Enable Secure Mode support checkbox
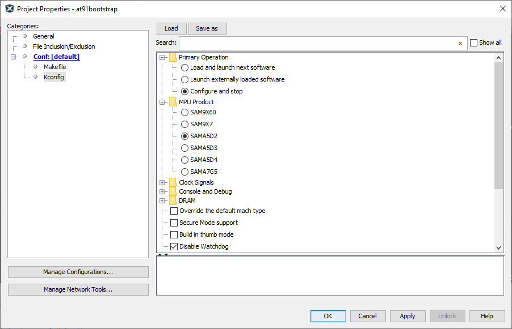Image resolution: width=512 pixels, height=329 pixels. [x=174, y=223]
